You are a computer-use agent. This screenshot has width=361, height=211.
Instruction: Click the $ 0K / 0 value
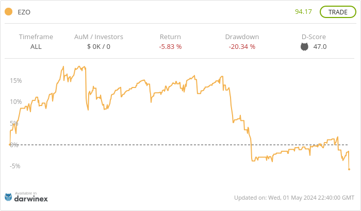tap(99, 47)
